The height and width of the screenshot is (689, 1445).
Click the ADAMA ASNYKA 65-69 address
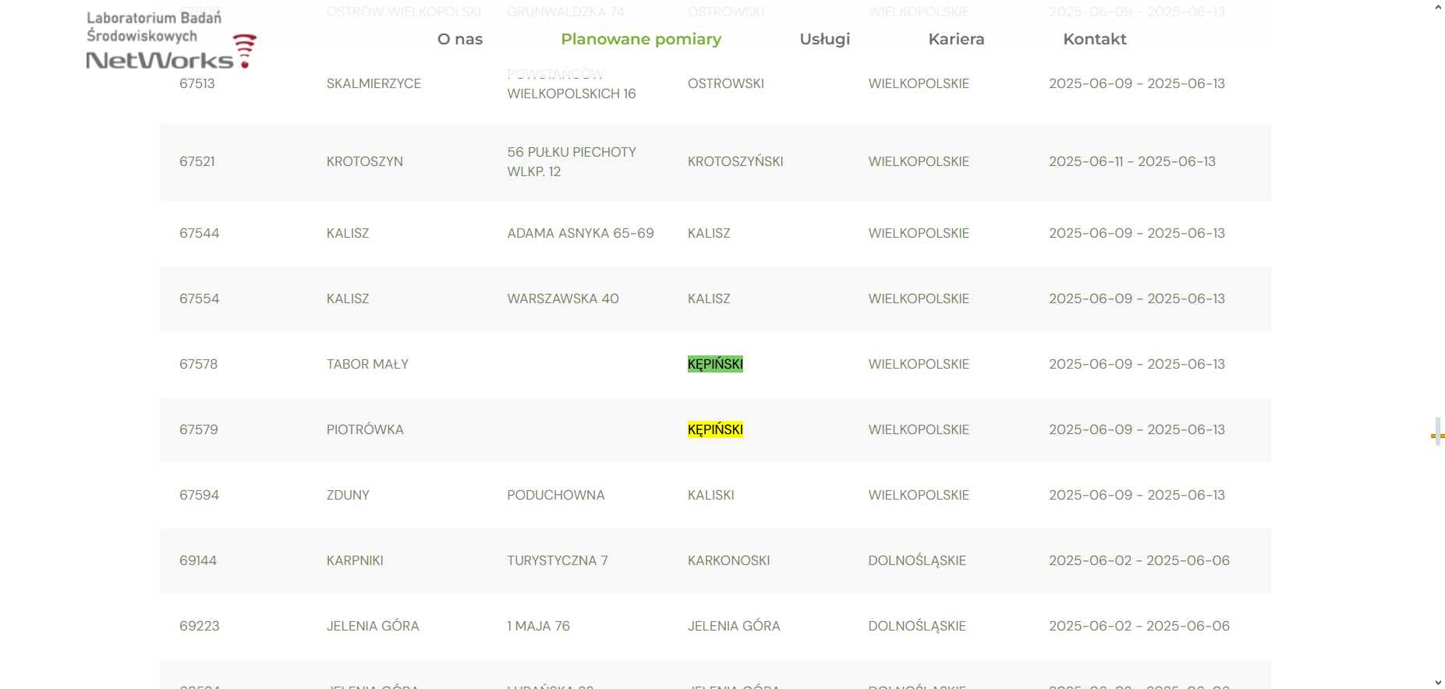tap(580, 233)
